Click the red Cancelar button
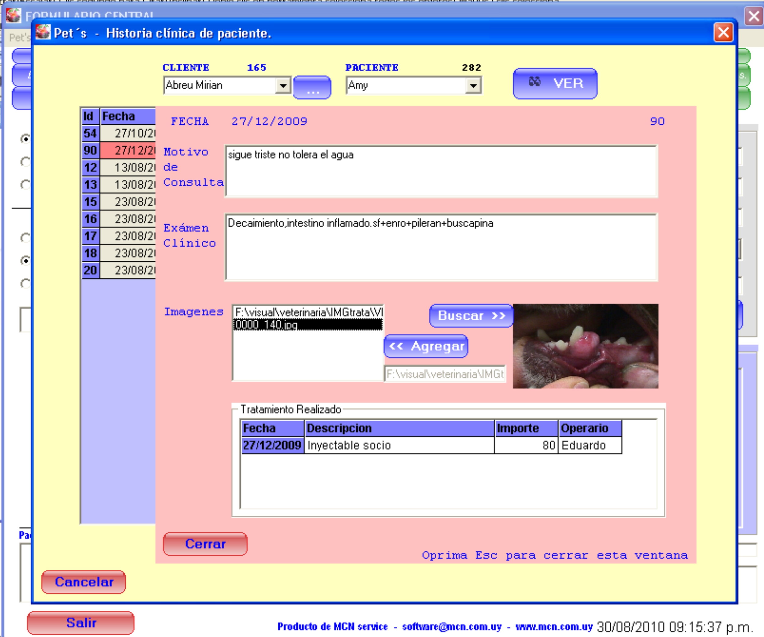The width and height of the screenshot is (764, 637). coord(83,581)
